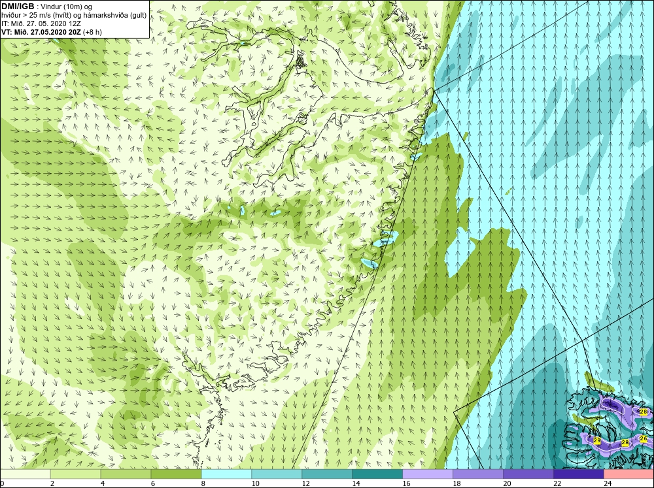Click the legend number 18
This screenshot has height=488, width=654.
click(456, 483)
